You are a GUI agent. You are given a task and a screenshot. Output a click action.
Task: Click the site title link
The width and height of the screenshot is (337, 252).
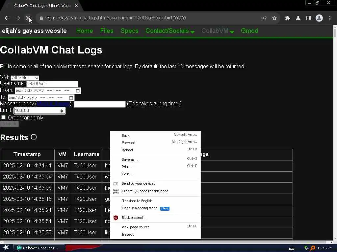[x=34, y=31]
